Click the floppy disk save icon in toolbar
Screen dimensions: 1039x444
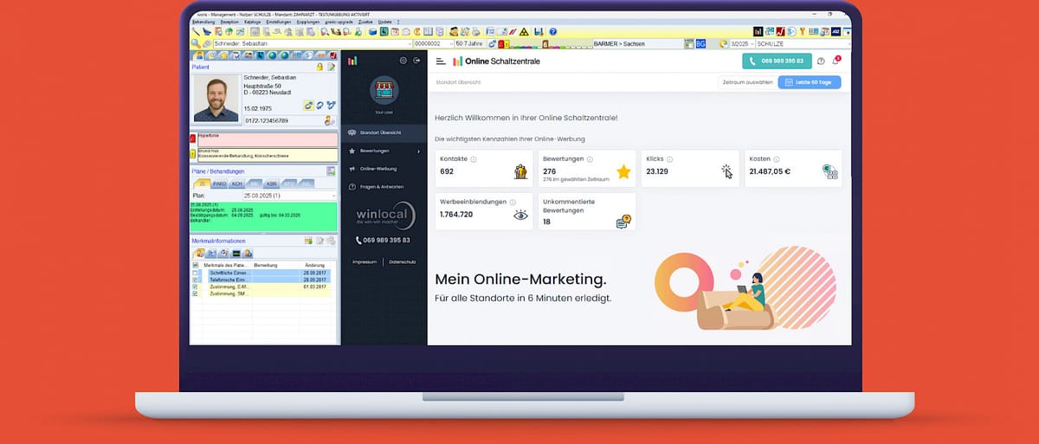pyautogui.click(x=539, y=31)
